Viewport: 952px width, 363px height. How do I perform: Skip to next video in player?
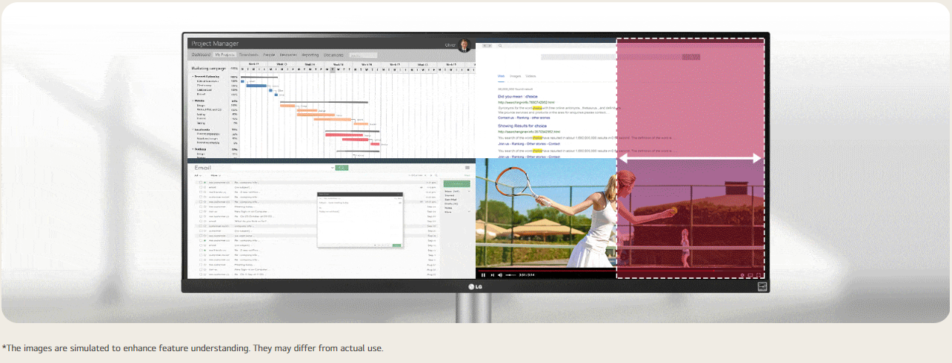(x=492, y=275)
